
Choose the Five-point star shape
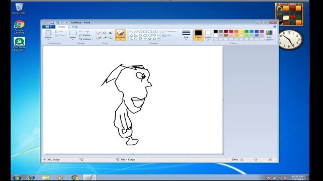tap(150, 39)
